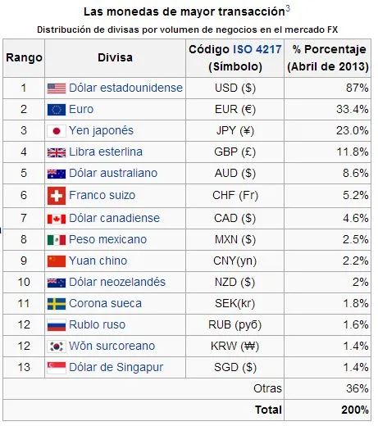Click the superscript footnote 3 reference
The height and width of the screenshot is (426, 378).
(x=288, y=9)
